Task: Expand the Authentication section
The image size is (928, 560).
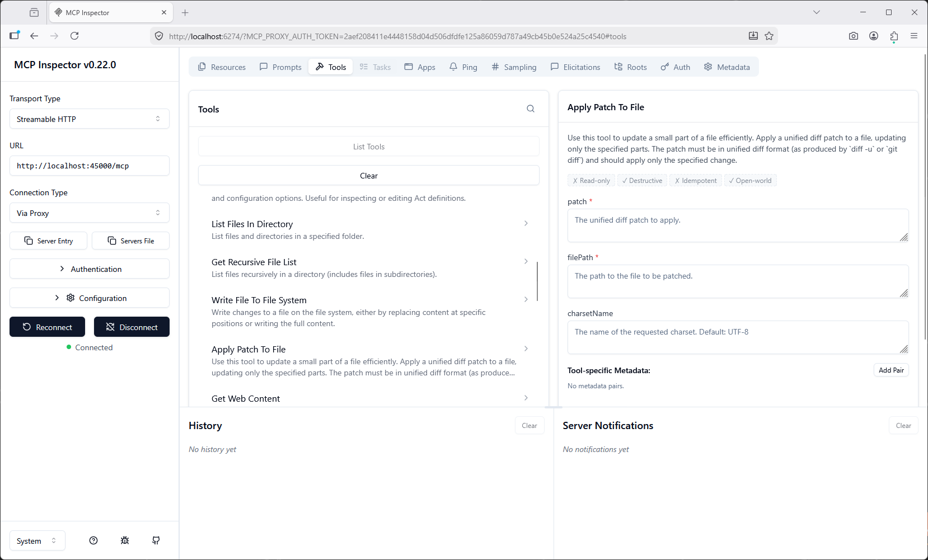Action: pyautogui.click(x=90, y=269)
